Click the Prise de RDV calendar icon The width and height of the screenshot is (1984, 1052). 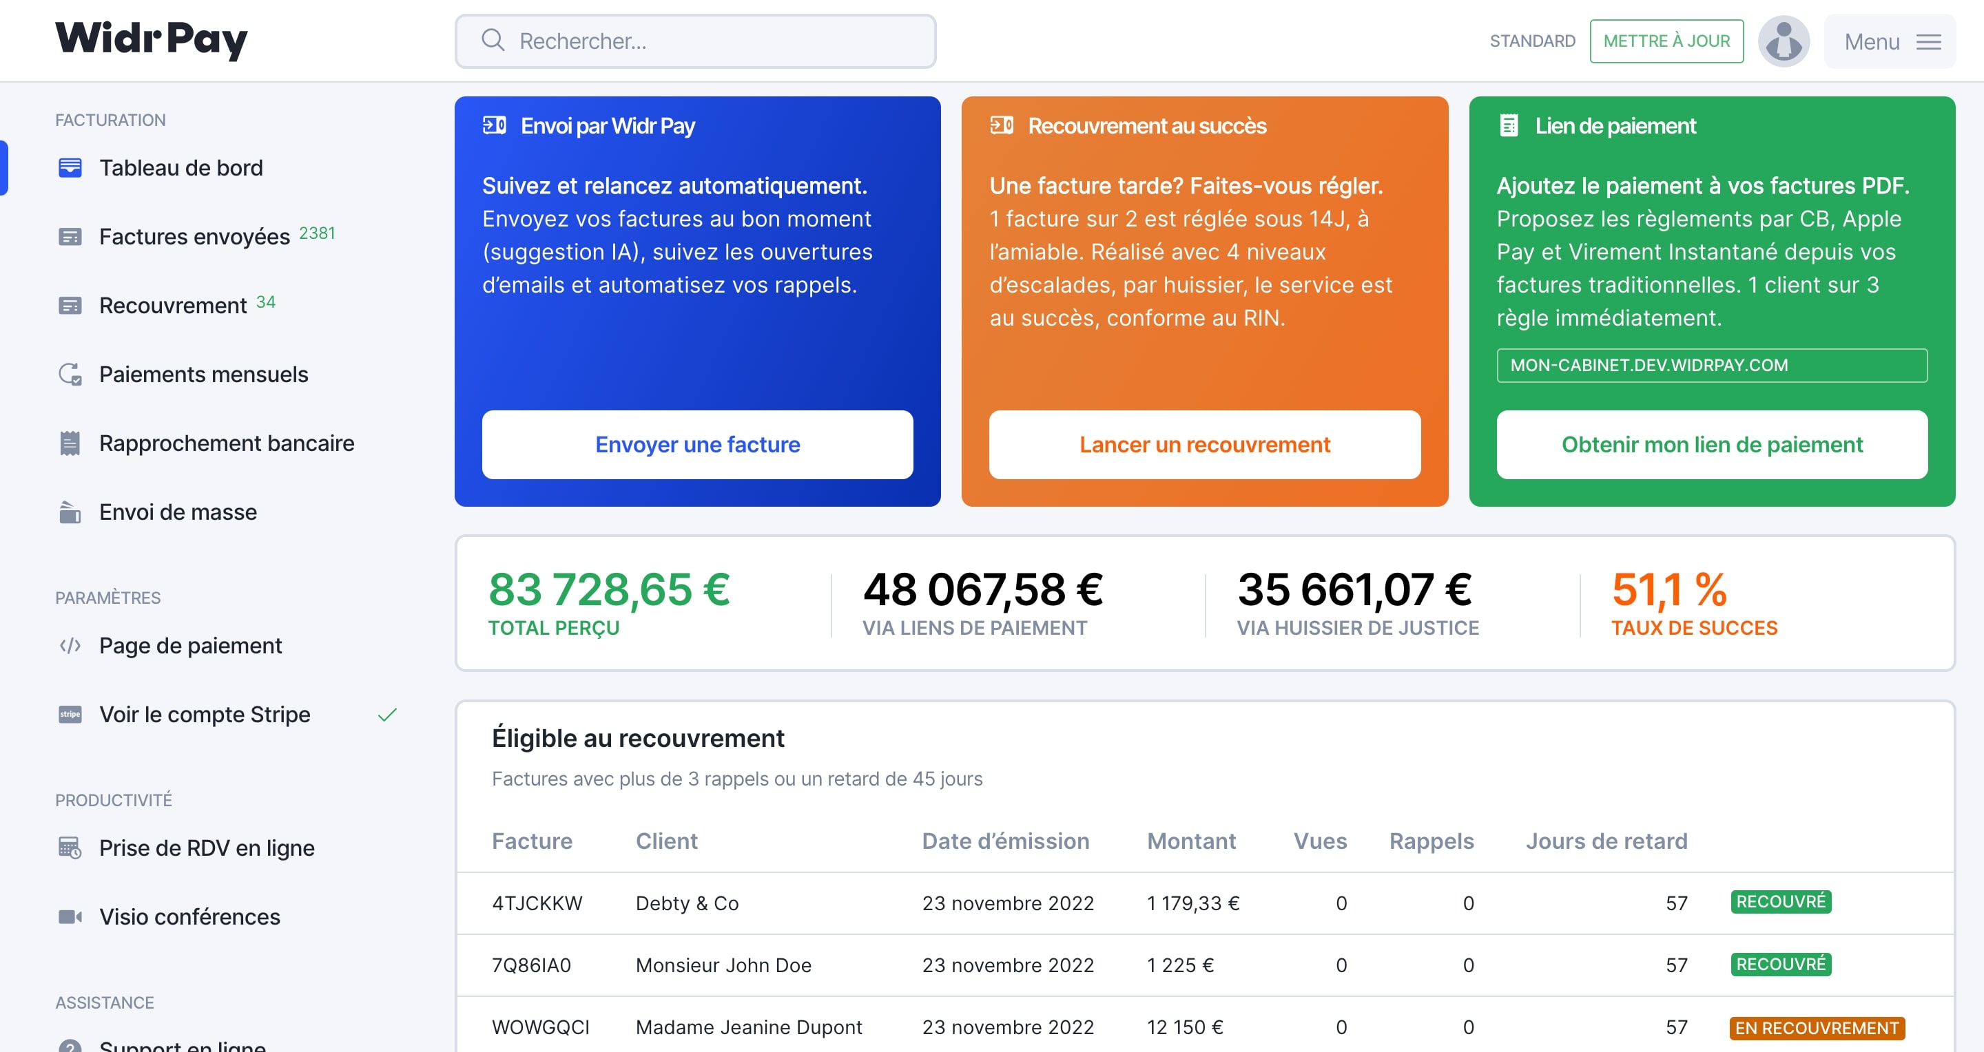pyautogui.click(x=70, y=848)
